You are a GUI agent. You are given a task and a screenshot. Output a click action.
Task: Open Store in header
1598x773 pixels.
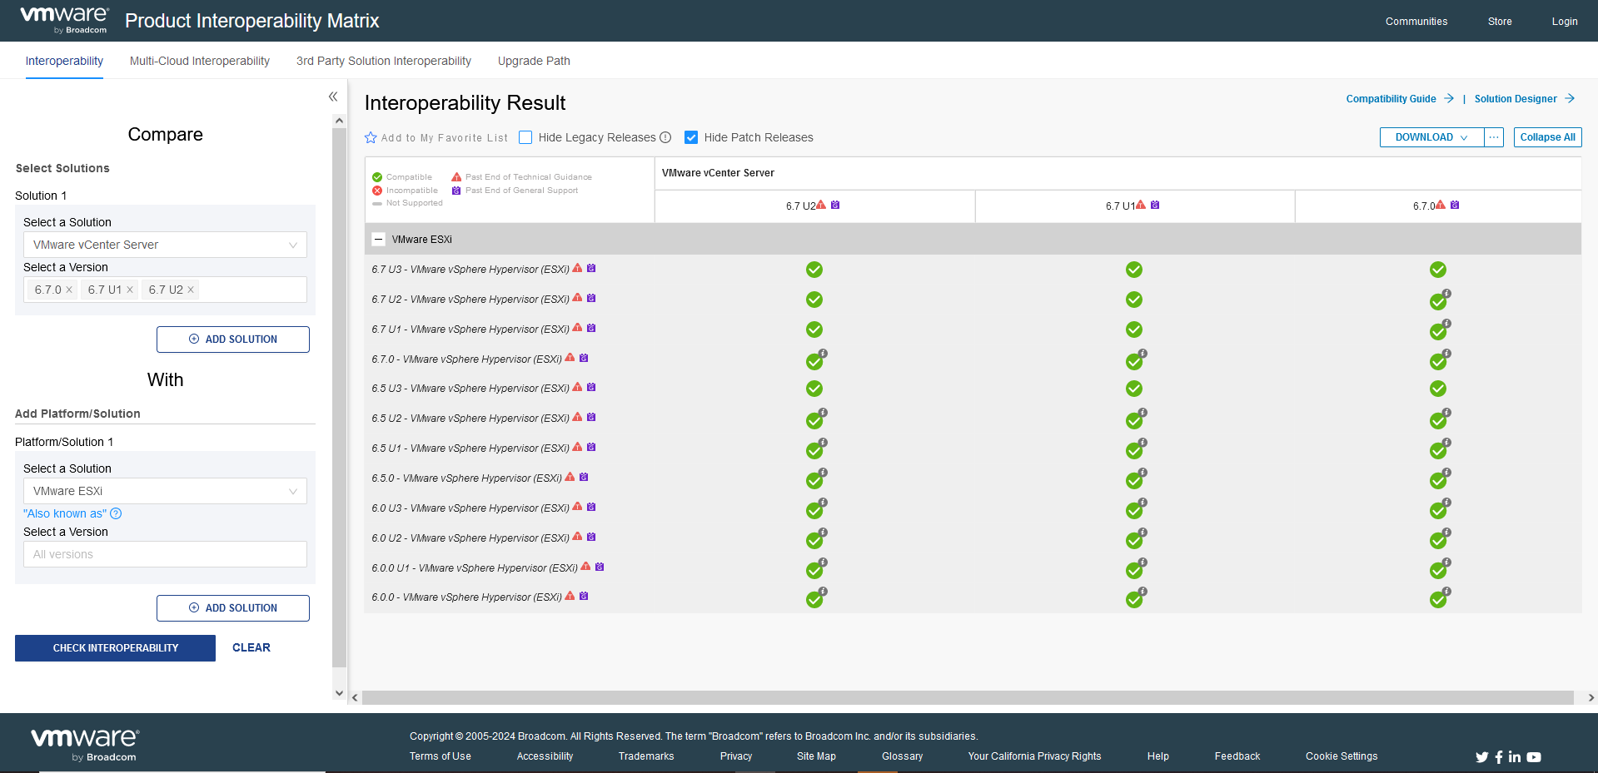1500,22
